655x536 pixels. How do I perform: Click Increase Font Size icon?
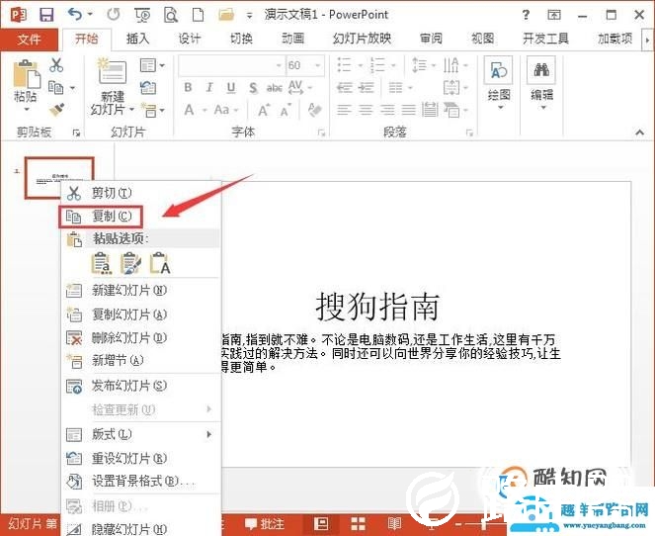coord(263,111)
